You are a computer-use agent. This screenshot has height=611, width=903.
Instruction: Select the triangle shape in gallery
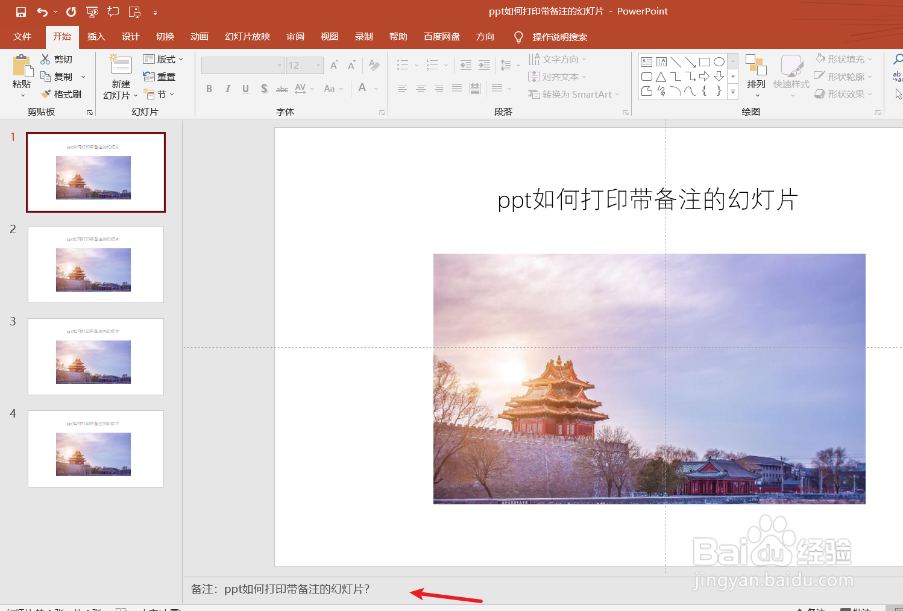coord(661,77)
